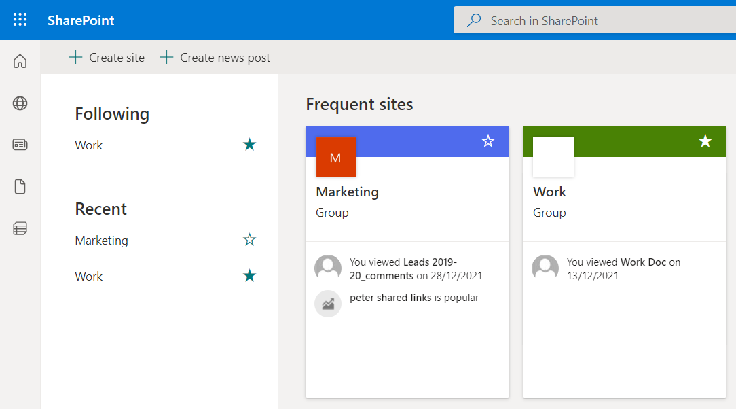This screenshot has height=409, width=736.
Task: Open Work under Recent
Action: coord(89,276)
